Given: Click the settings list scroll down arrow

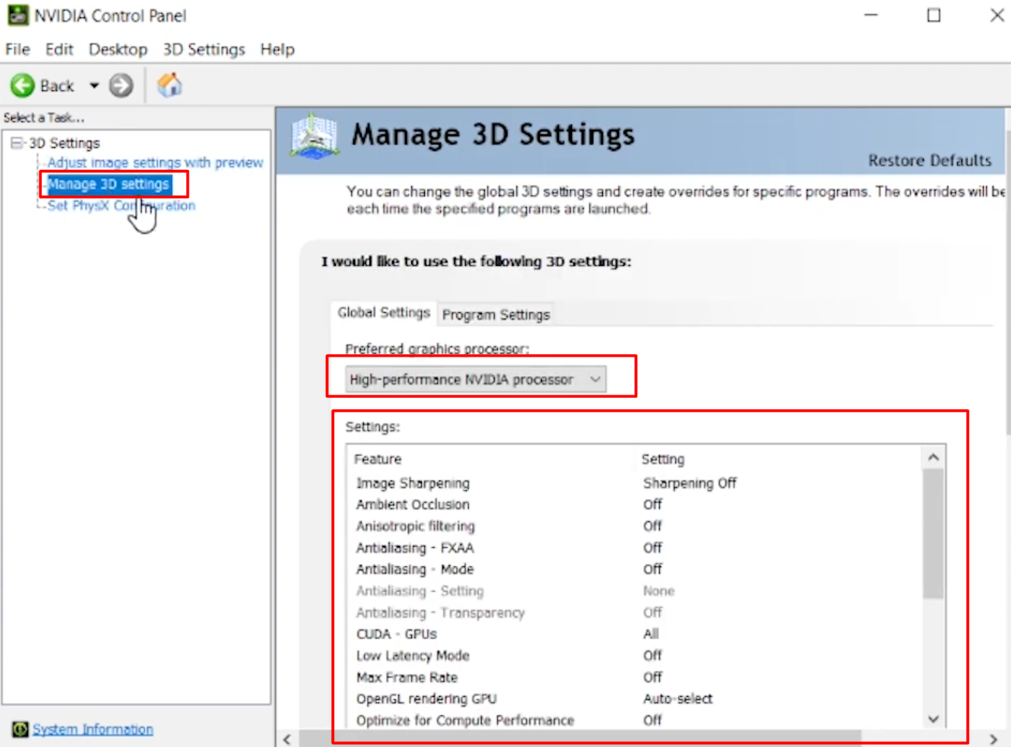Looking at the screenshot, I should click(933, 719).
